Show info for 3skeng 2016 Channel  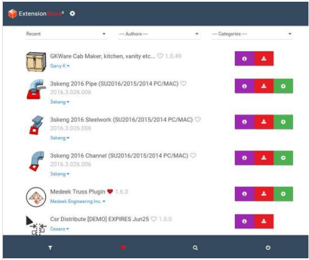coord(244,158)
